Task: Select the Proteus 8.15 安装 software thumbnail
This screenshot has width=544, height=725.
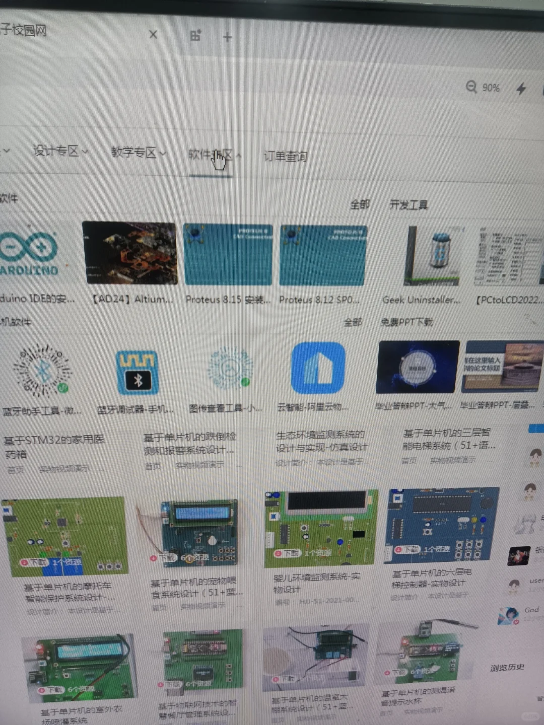Action: coord(228,254)
